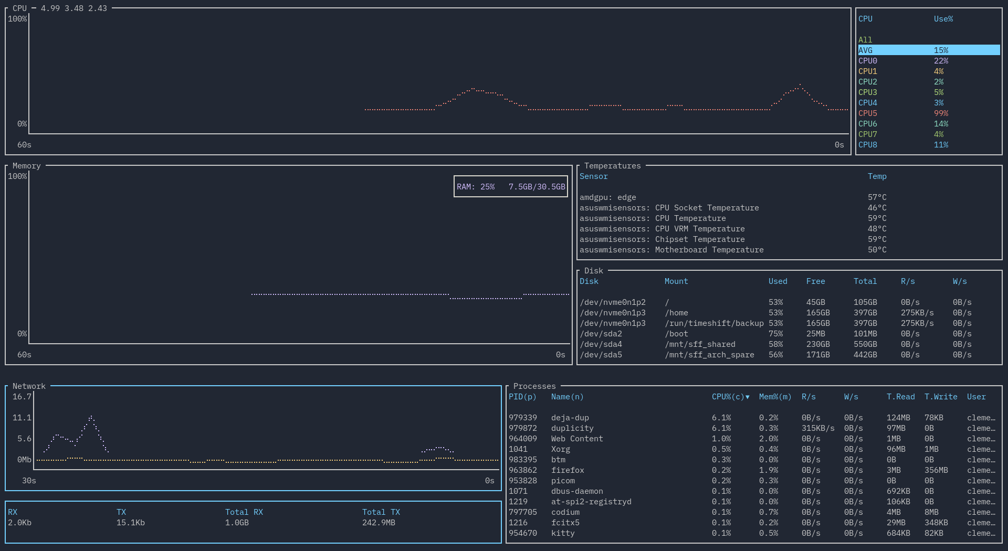Viewport: 1008px width, 551px height.
Task: Click the T.Read column header in Processes
Action: (900, 397)
